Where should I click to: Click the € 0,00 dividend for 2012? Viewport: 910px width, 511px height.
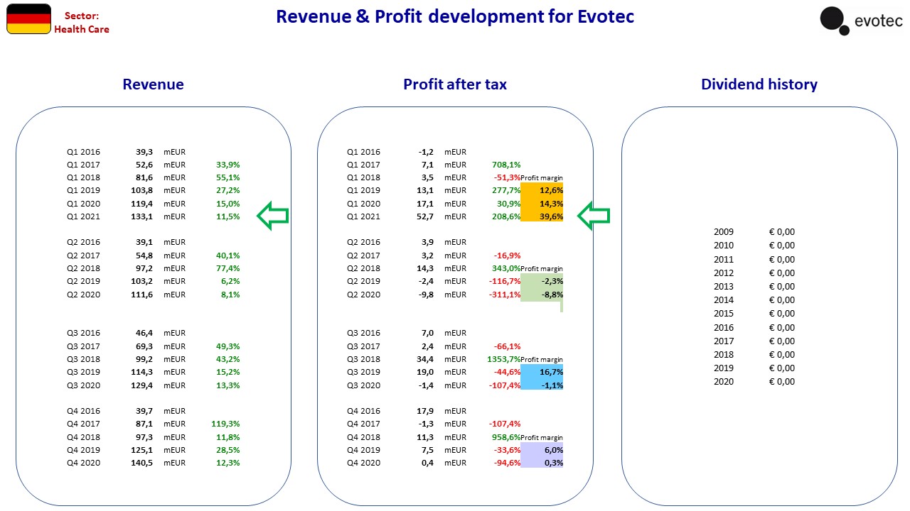coord(782,273)
